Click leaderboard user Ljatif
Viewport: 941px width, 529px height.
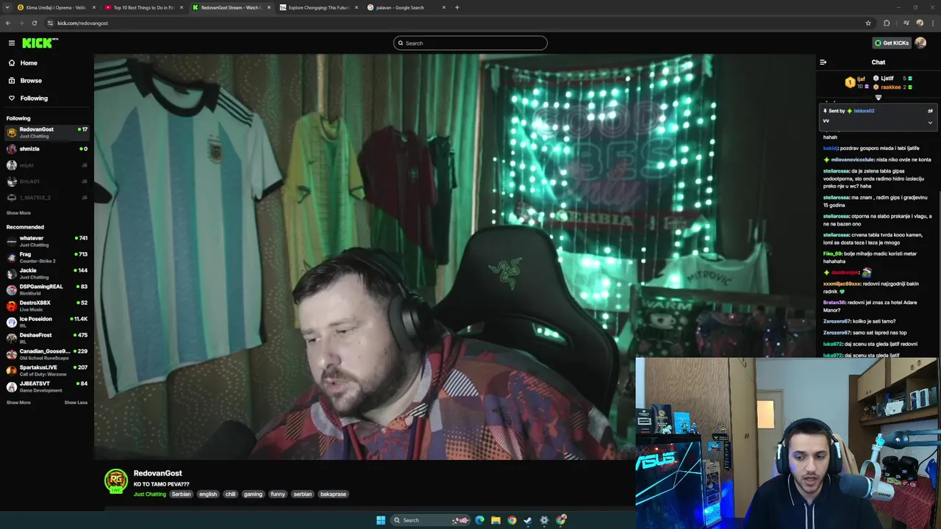tap(887, 79)
